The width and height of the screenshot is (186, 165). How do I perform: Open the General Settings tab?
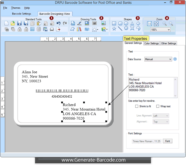(133, 43)
